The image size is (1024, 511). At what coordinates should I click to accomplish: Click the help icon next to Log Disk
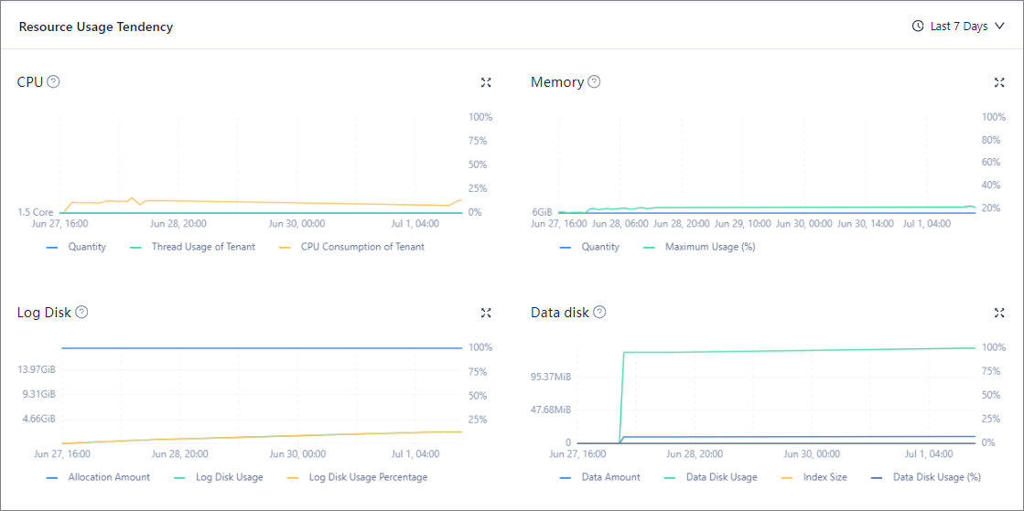pyautogui.click(x=81, y=312)
